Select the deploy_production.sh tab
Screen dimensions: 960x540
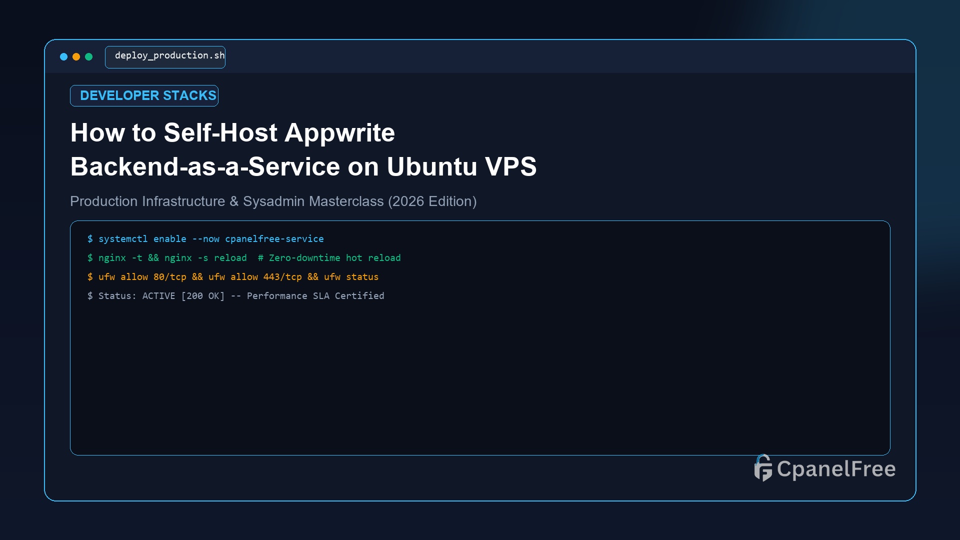(x=165, y=57)
